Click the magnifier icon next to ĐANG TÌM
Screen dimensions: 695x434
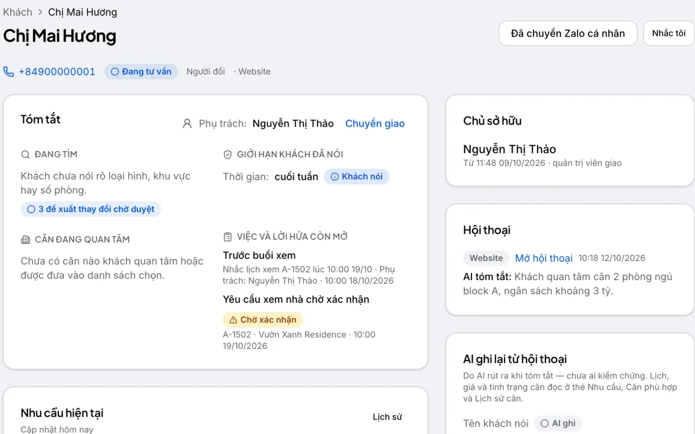25,155
